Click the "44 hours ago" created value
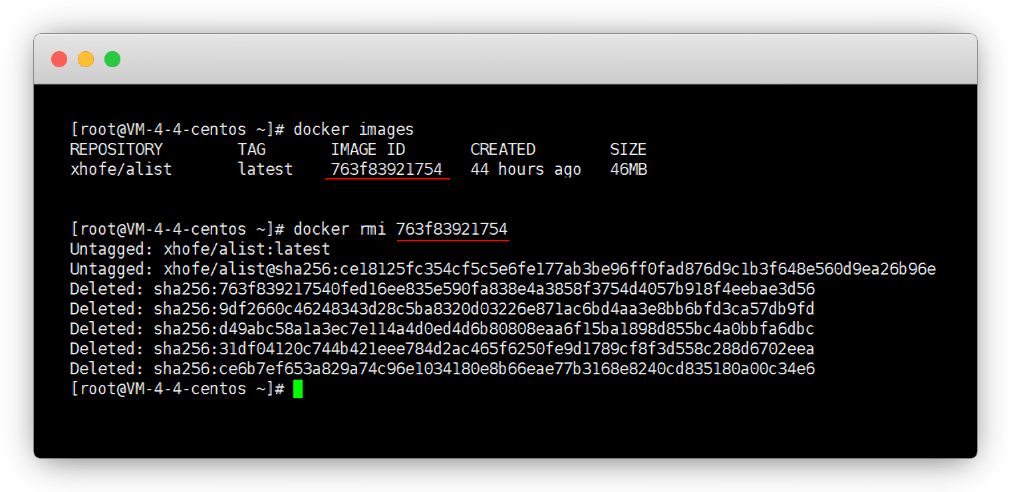This screenshot has height=492, width=1011. pyautogui.click(x=525, y=170)
